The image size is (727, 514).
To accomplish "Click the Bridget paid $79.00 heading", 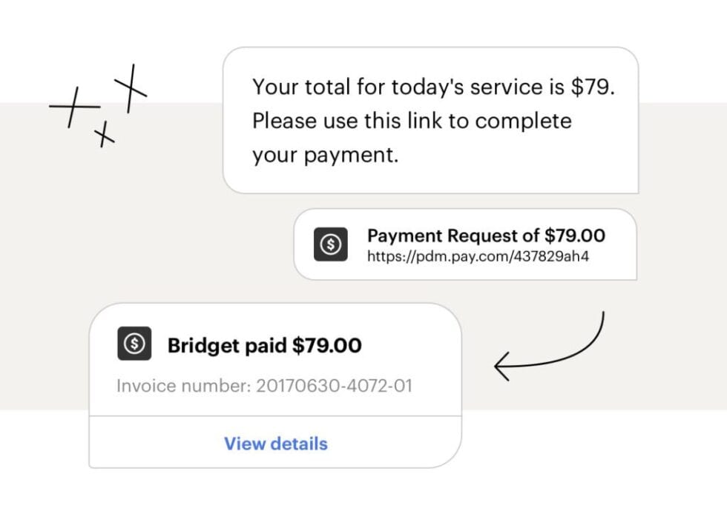I will [264, 345].
